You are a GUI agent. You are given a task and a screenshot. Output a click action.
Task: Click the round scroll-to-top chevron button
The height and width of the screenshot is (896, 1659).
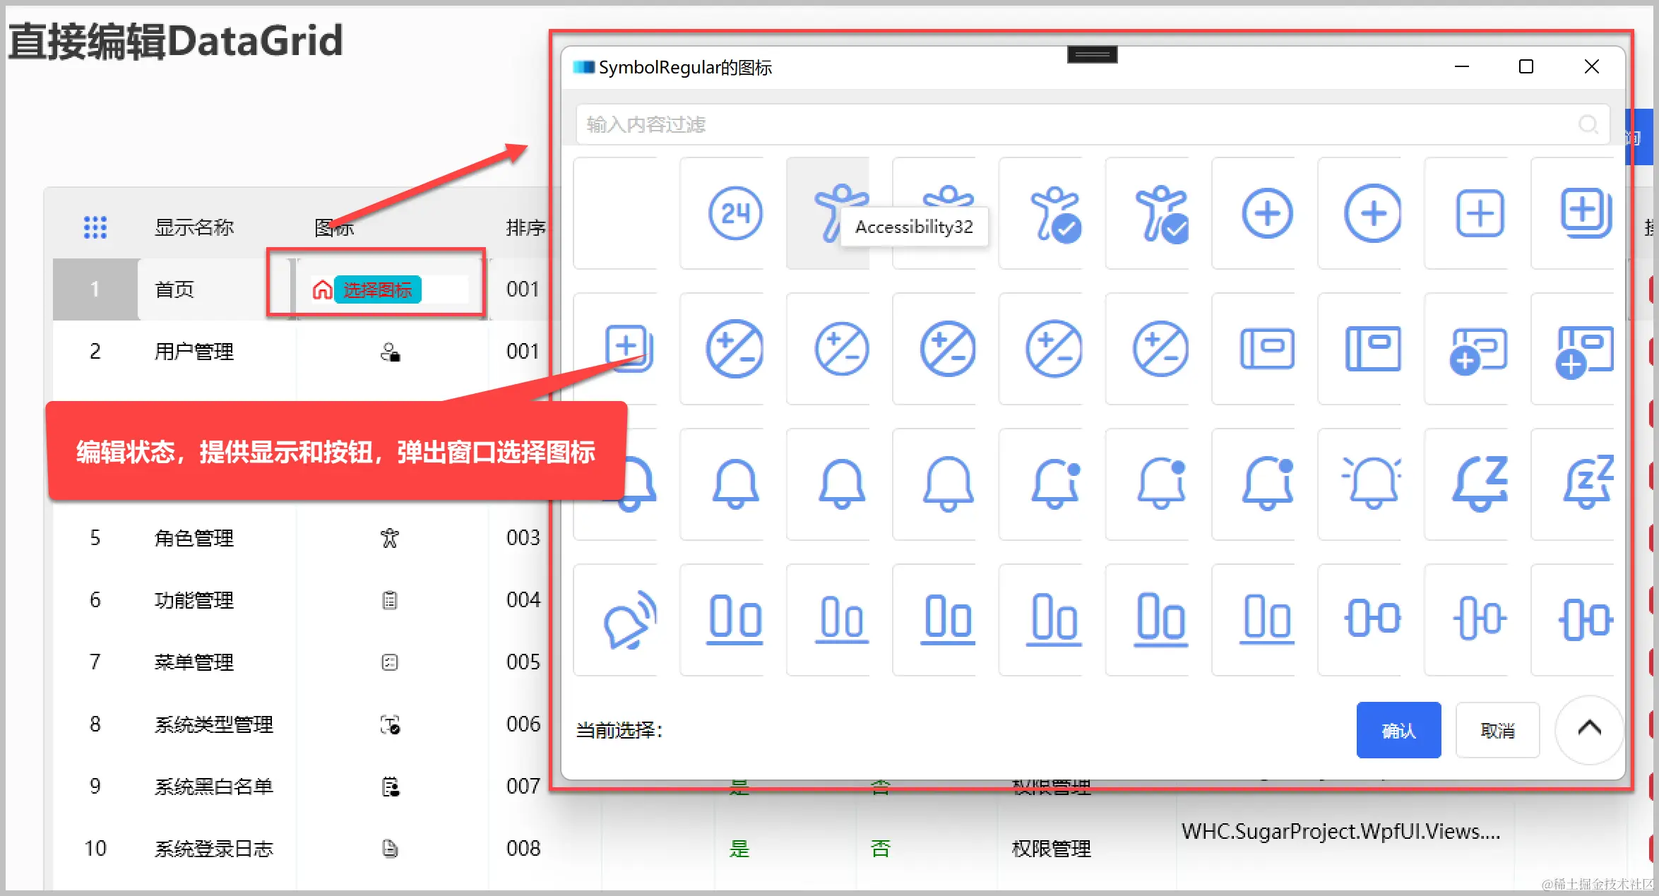point(1589,729)
